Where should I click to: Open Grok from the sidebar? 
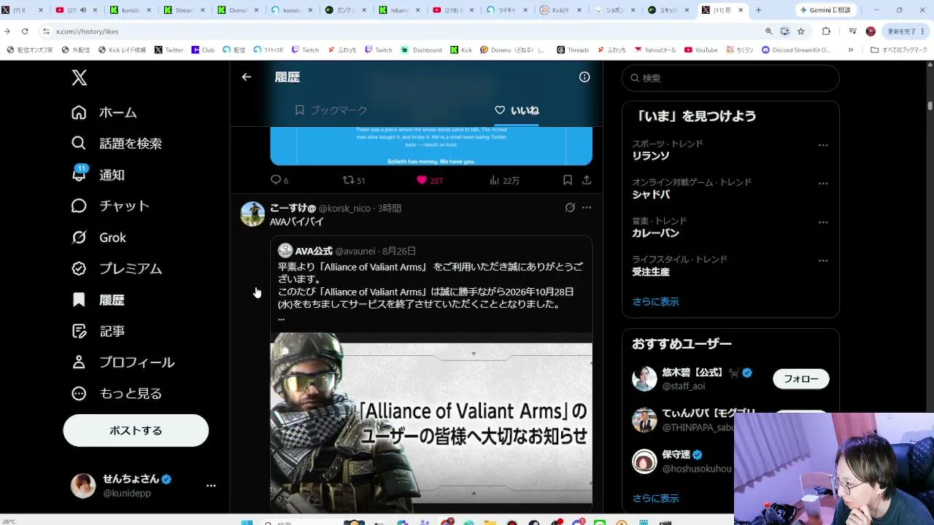(99, 238)
